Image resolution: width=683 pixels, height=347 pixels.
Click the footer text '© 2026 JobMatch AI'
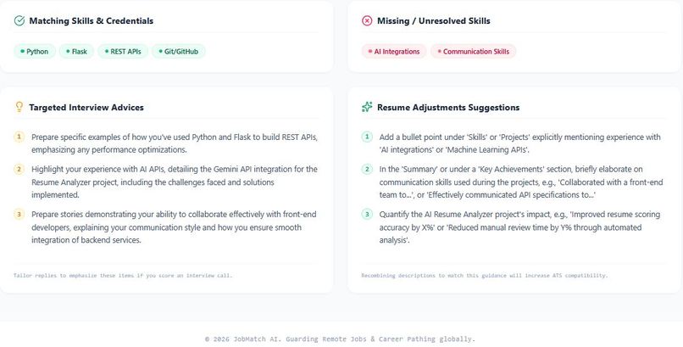[340, 339]
